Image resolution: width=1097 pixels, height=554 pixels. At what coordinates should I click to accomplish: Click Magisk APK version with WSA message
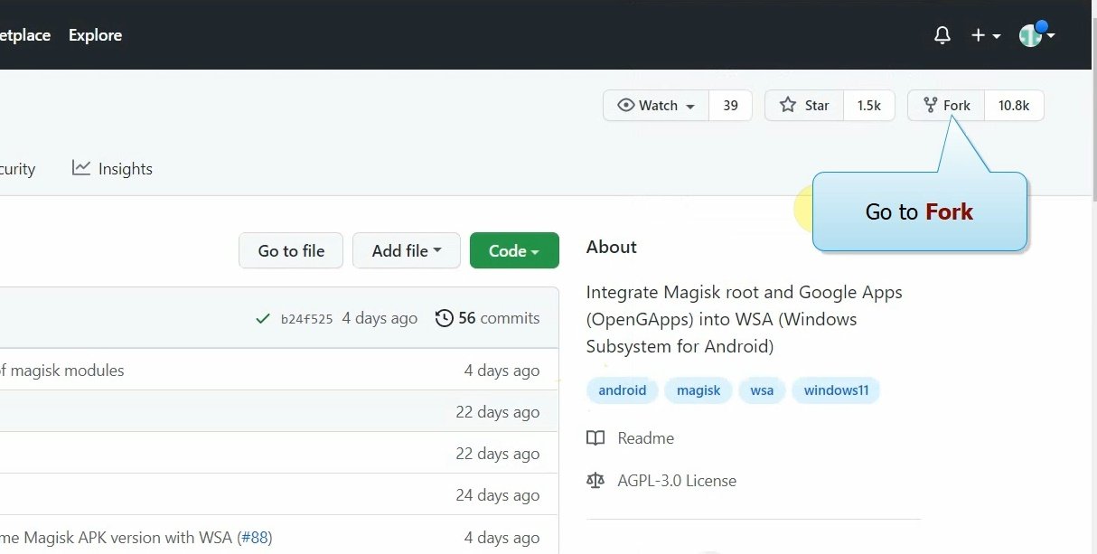pos(117,538)
